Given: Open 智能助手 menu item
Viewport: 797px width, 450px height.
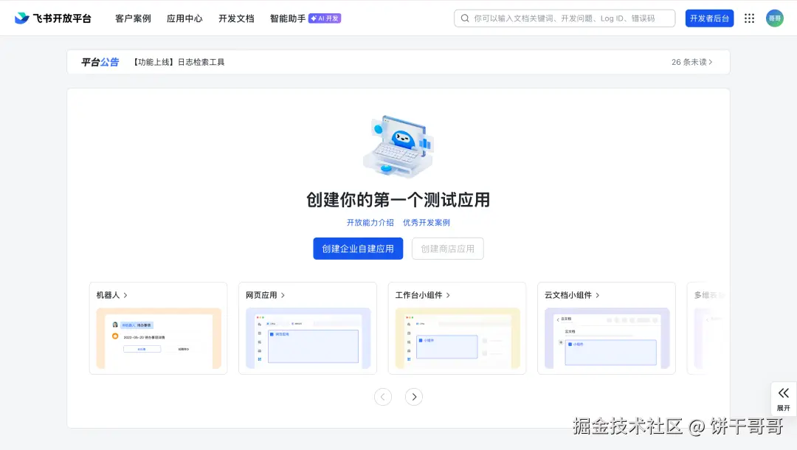Looking at the screenshot, I should pos(288,18).
